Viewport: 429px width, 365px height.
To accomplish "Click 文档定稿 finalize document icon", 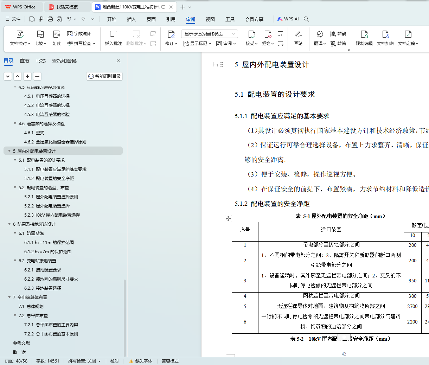I will (x=408, y=34).
